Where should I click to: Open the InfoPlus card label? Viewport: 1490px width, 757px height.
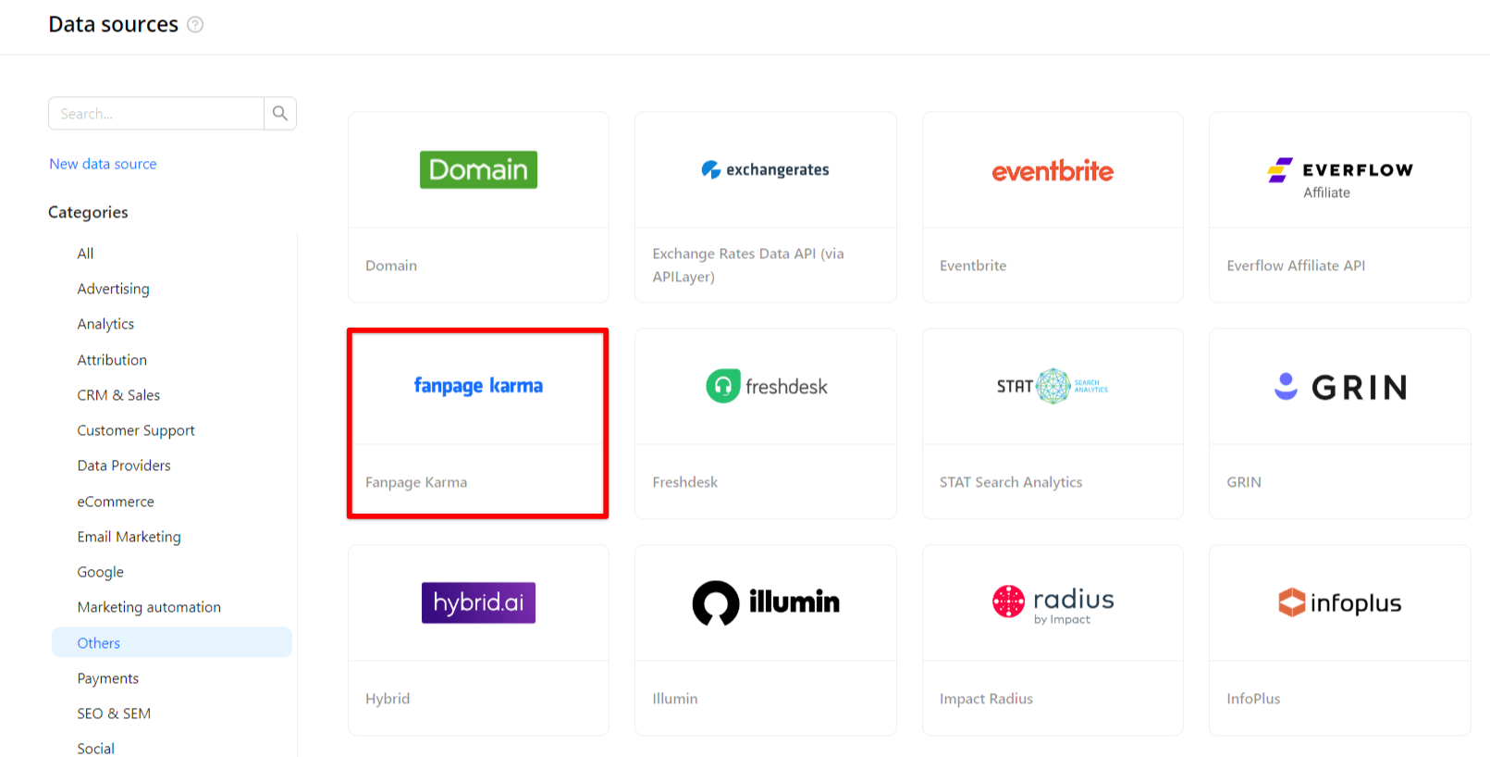coord(1253,699)
